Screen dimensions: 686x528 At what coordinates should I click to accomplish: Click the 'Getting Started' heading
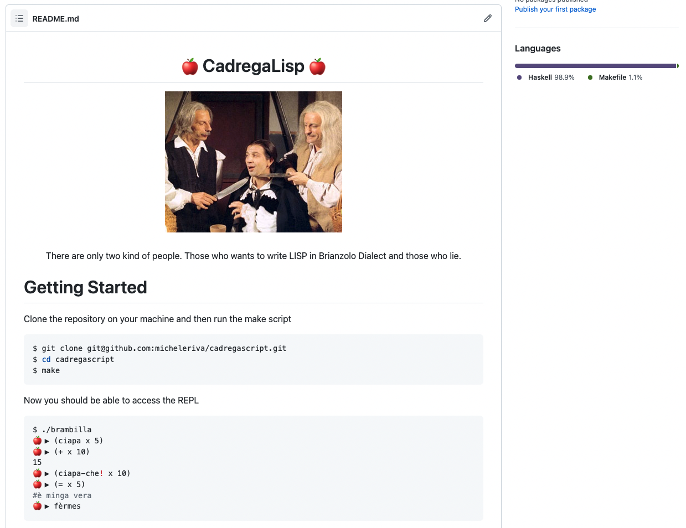point(85,287)
